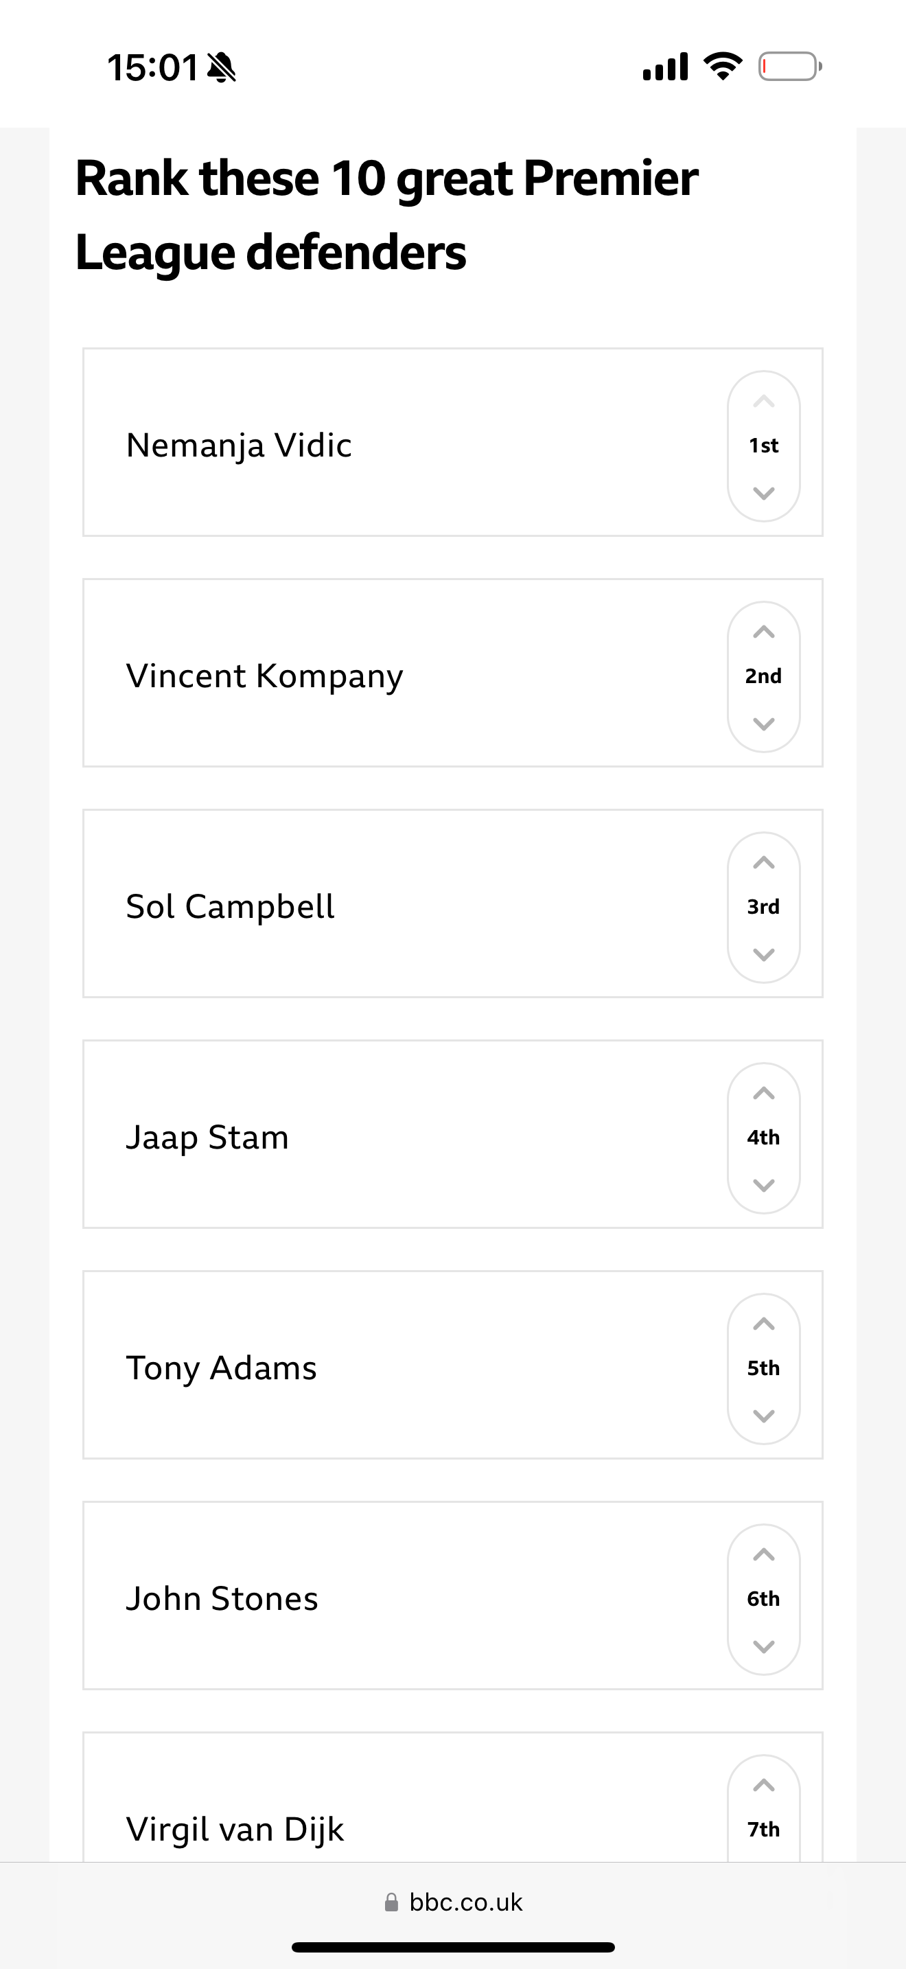
Task: Move Sol Campbell down one rank
Action: coord(763,955)
